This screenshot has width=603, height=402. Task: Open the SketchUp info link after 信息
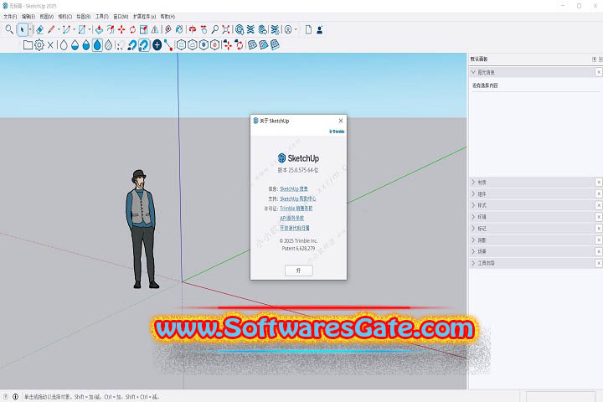[294, 189]
